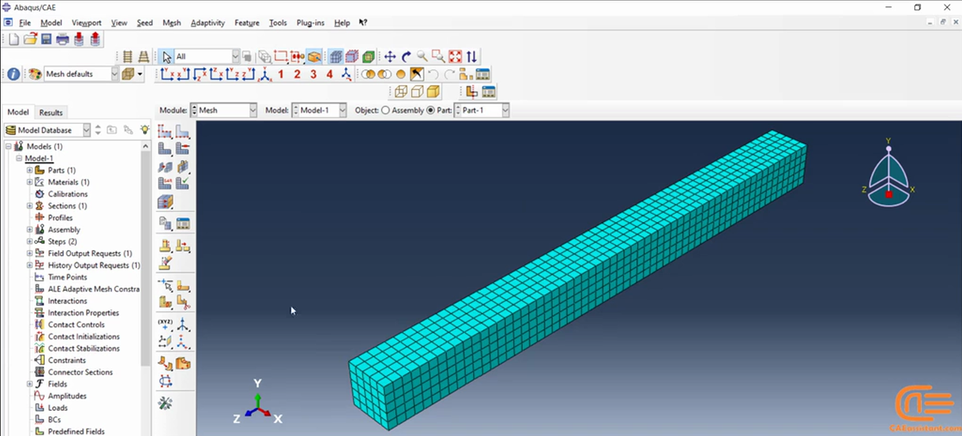
Task: Open the File menu
Action: (25, 23)
